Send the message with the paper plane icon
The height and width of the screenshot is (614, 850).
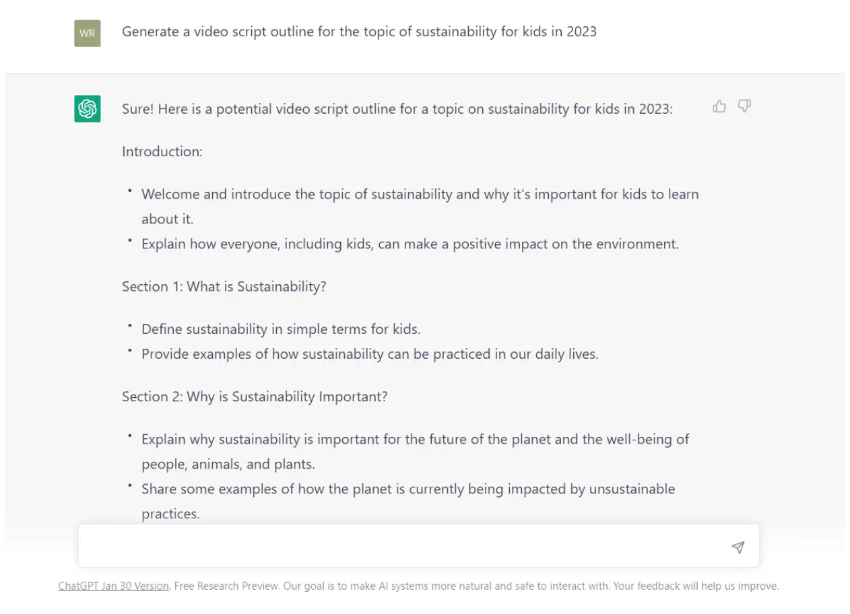[x=738, y=547]
